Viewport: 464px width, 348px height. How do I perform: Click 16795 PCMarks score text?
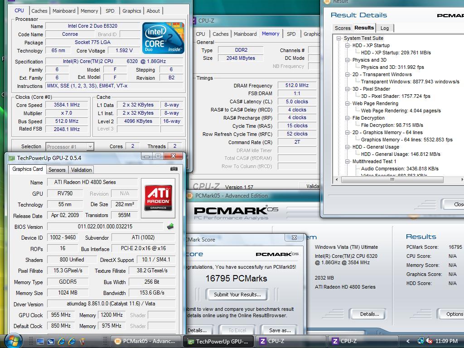click(x=236, y=279)
